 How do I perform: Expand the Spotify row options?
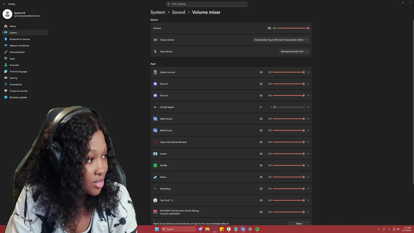308,165
